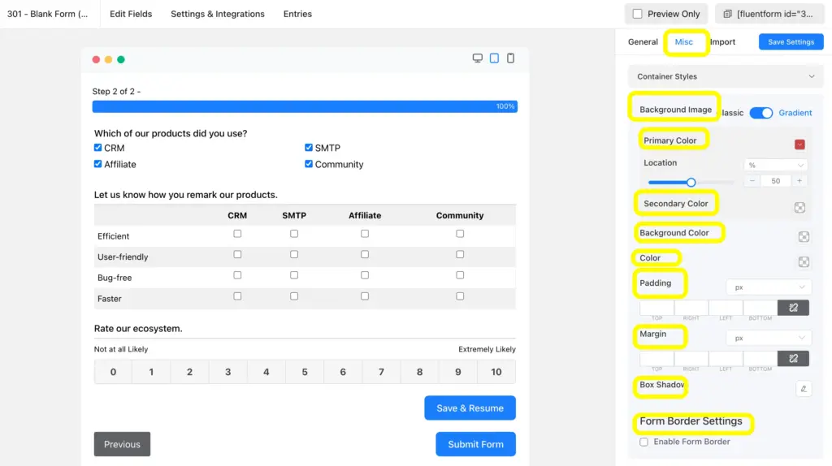Open the Entries tab
Viewport: 832px width, 466px height.
[297, 14]
